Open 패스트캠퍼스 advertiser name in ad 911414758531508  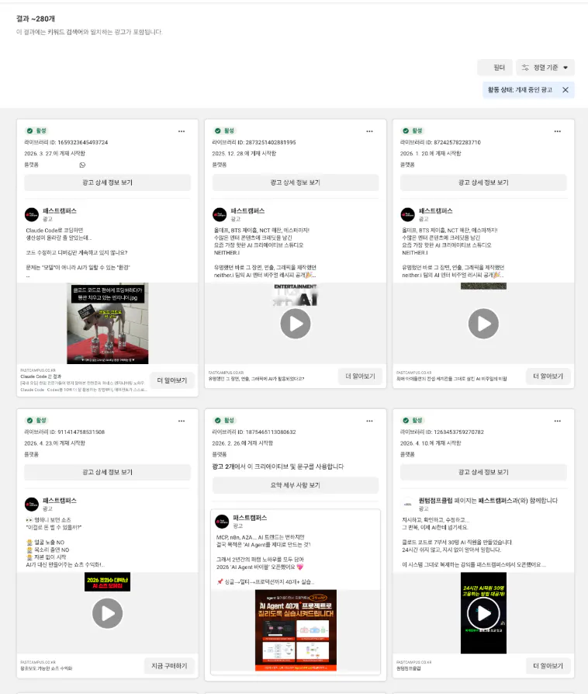coord(60,501)
